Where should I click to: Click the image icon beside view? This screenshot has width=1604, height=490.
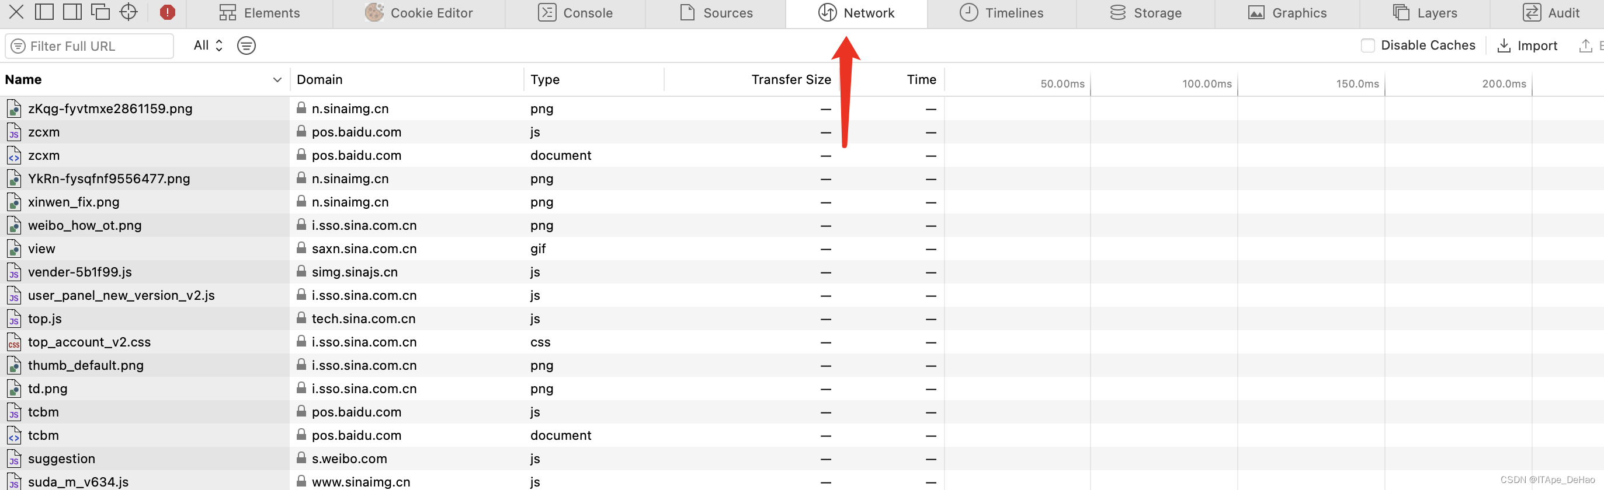click(13, 249)
